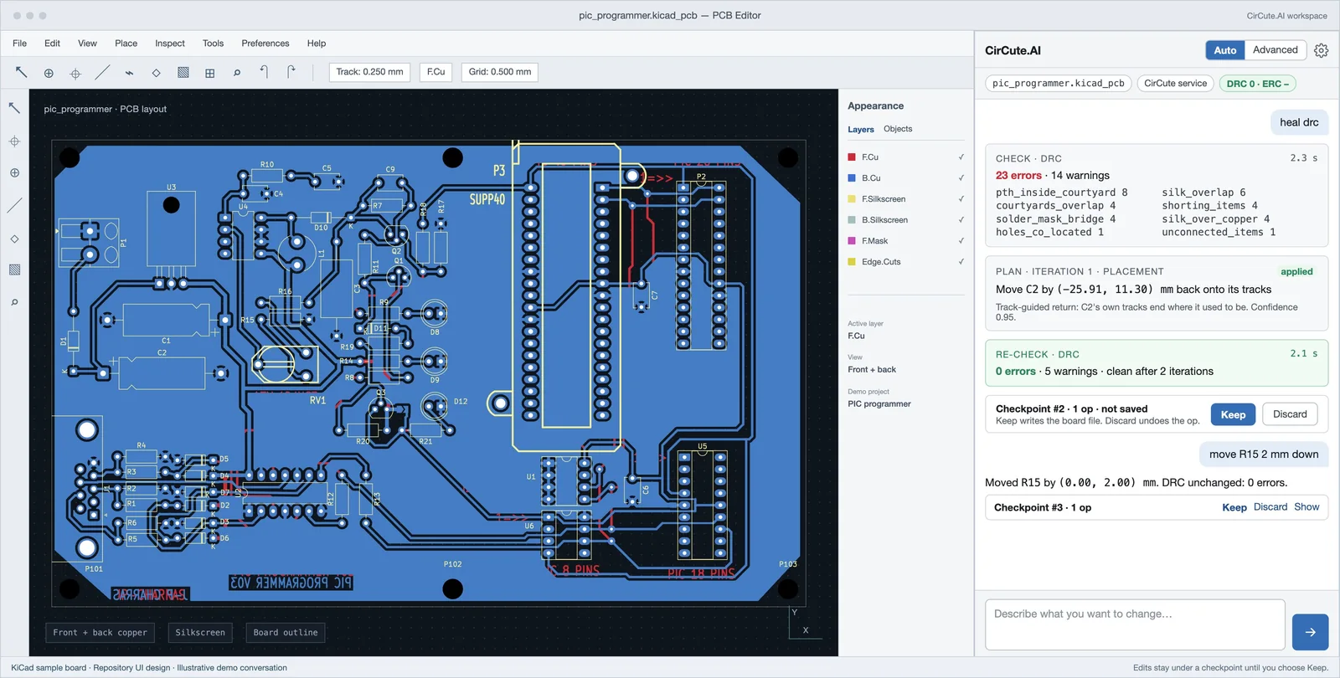Toggle visibility check for B.Cu layer
The height and width of the screenshot is (678, 1340).
[961, 178]
